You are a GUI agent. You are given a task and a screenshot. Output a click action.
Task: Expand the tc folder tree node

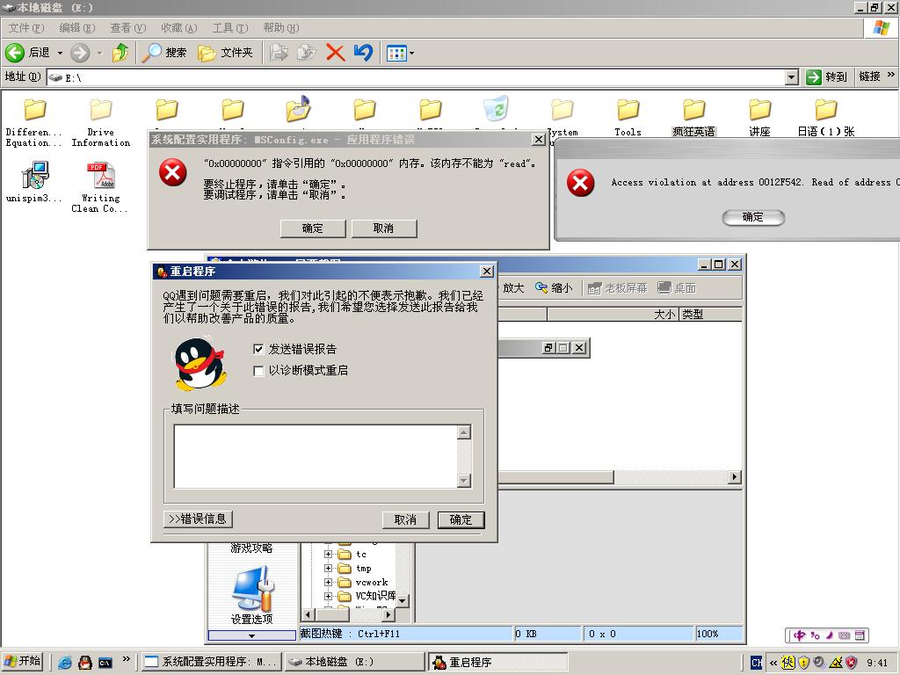[x=329, y=554]
